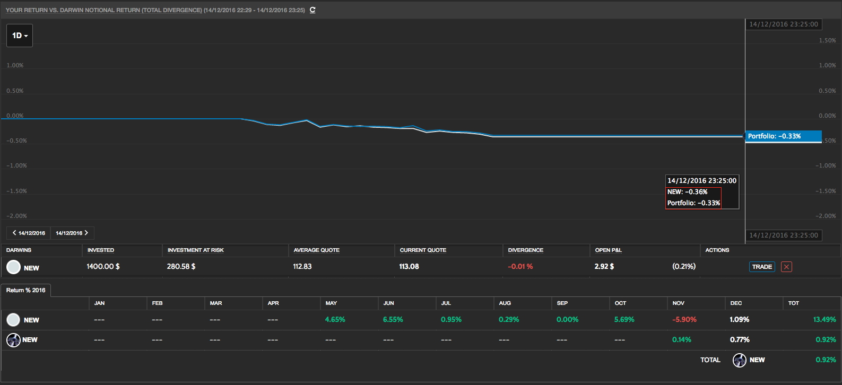Go to next date 14/12/2016
The width and height of the screenshot is (842, 385).
coord(72,233)
